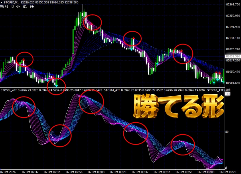
Task: Click price axis value 81959.470
Action: tap(233, 72)
